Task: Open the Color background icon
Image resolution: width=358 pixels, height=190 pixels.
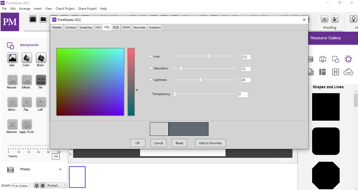Action: click(27, 58)
